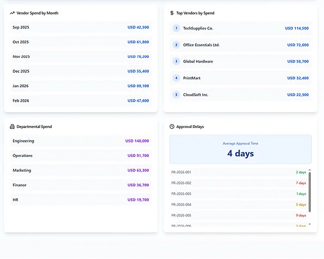324x259 pixels.
Task: Select the TechSupplies Co. vendor name
Action: tap(198, 28)
